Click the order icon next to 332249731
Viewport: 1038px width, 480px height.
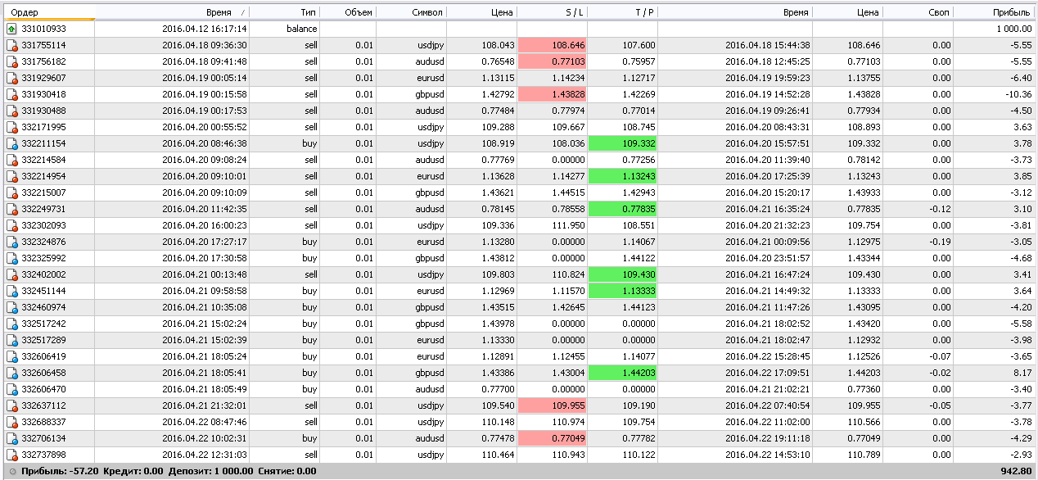click(x=11, y=209)
